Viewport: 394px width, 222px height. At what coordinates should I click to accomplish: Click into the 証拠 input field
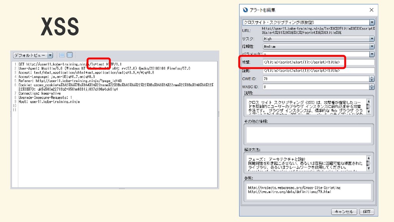(x=319, y=71)
